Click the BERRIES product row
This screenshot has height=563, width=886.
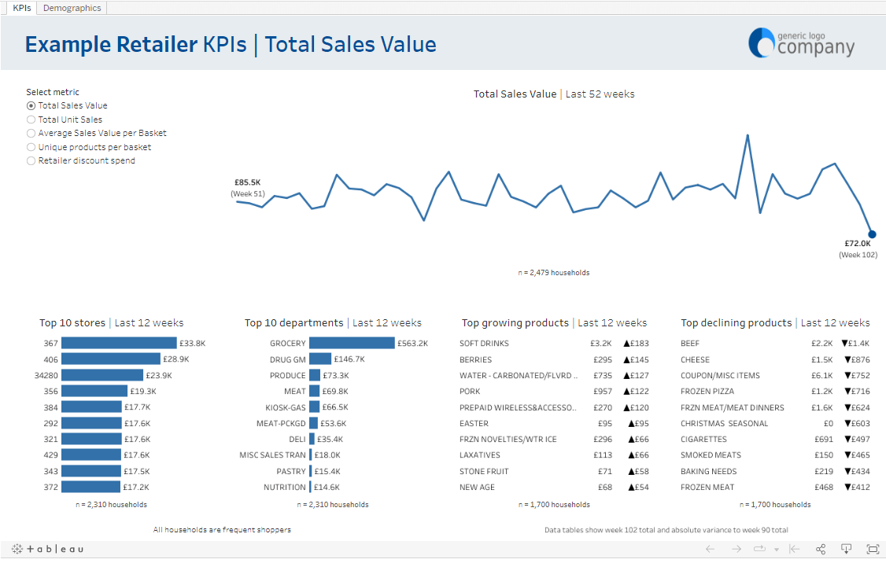554,359
